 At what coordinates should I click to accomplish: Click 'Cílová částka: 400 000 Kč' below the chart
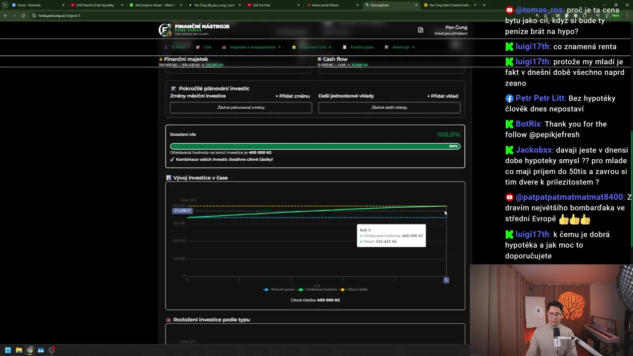[x=315, y=300]
